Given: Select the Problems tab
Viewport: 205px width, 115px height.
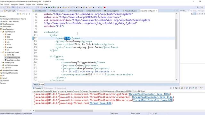Looking at the screenshot, I should click(x=49, y=88).
